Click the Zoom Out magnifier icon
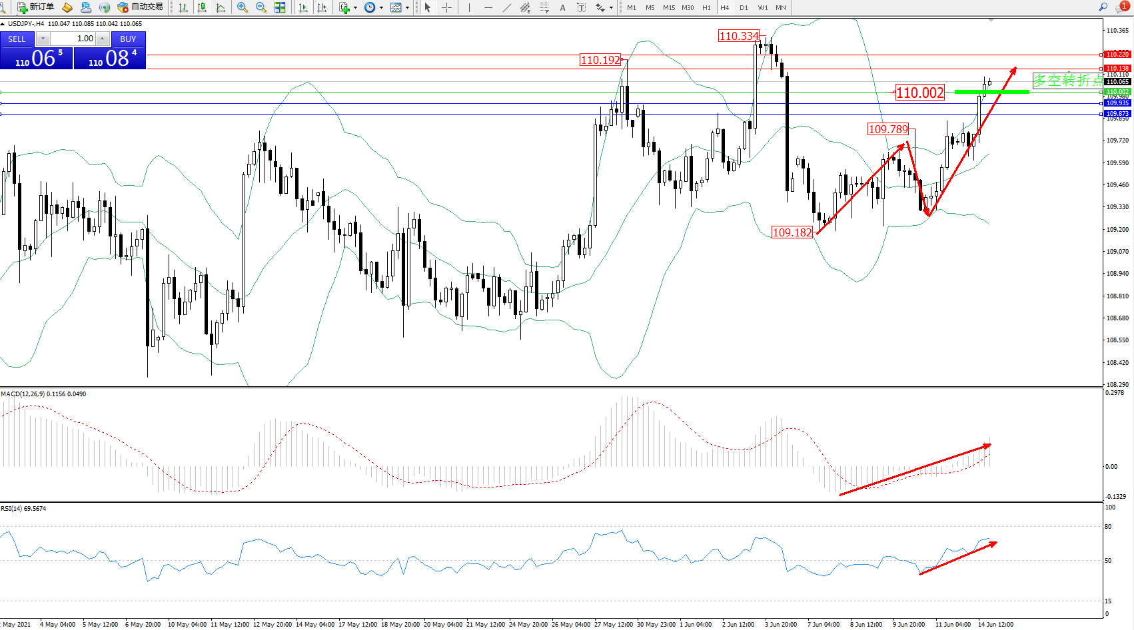This screenshot has height=630, width=1134. [x=261, y=7]
